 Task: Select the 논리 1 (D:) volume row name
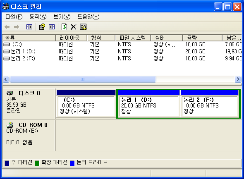[x=23, y=52]
